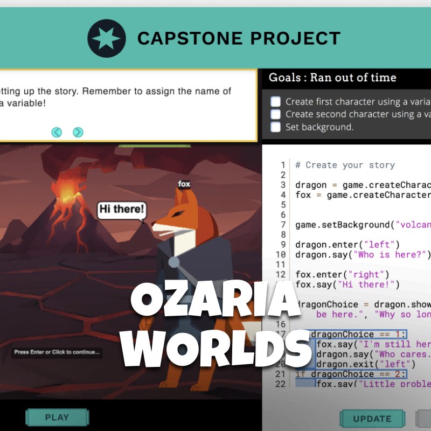431x431 pixels.
Task: Click line number 1 in the gutter
Action: pos(283,165)
